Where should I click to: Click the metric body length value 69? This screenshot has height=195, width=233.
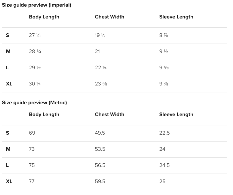(x=32, y=133)
